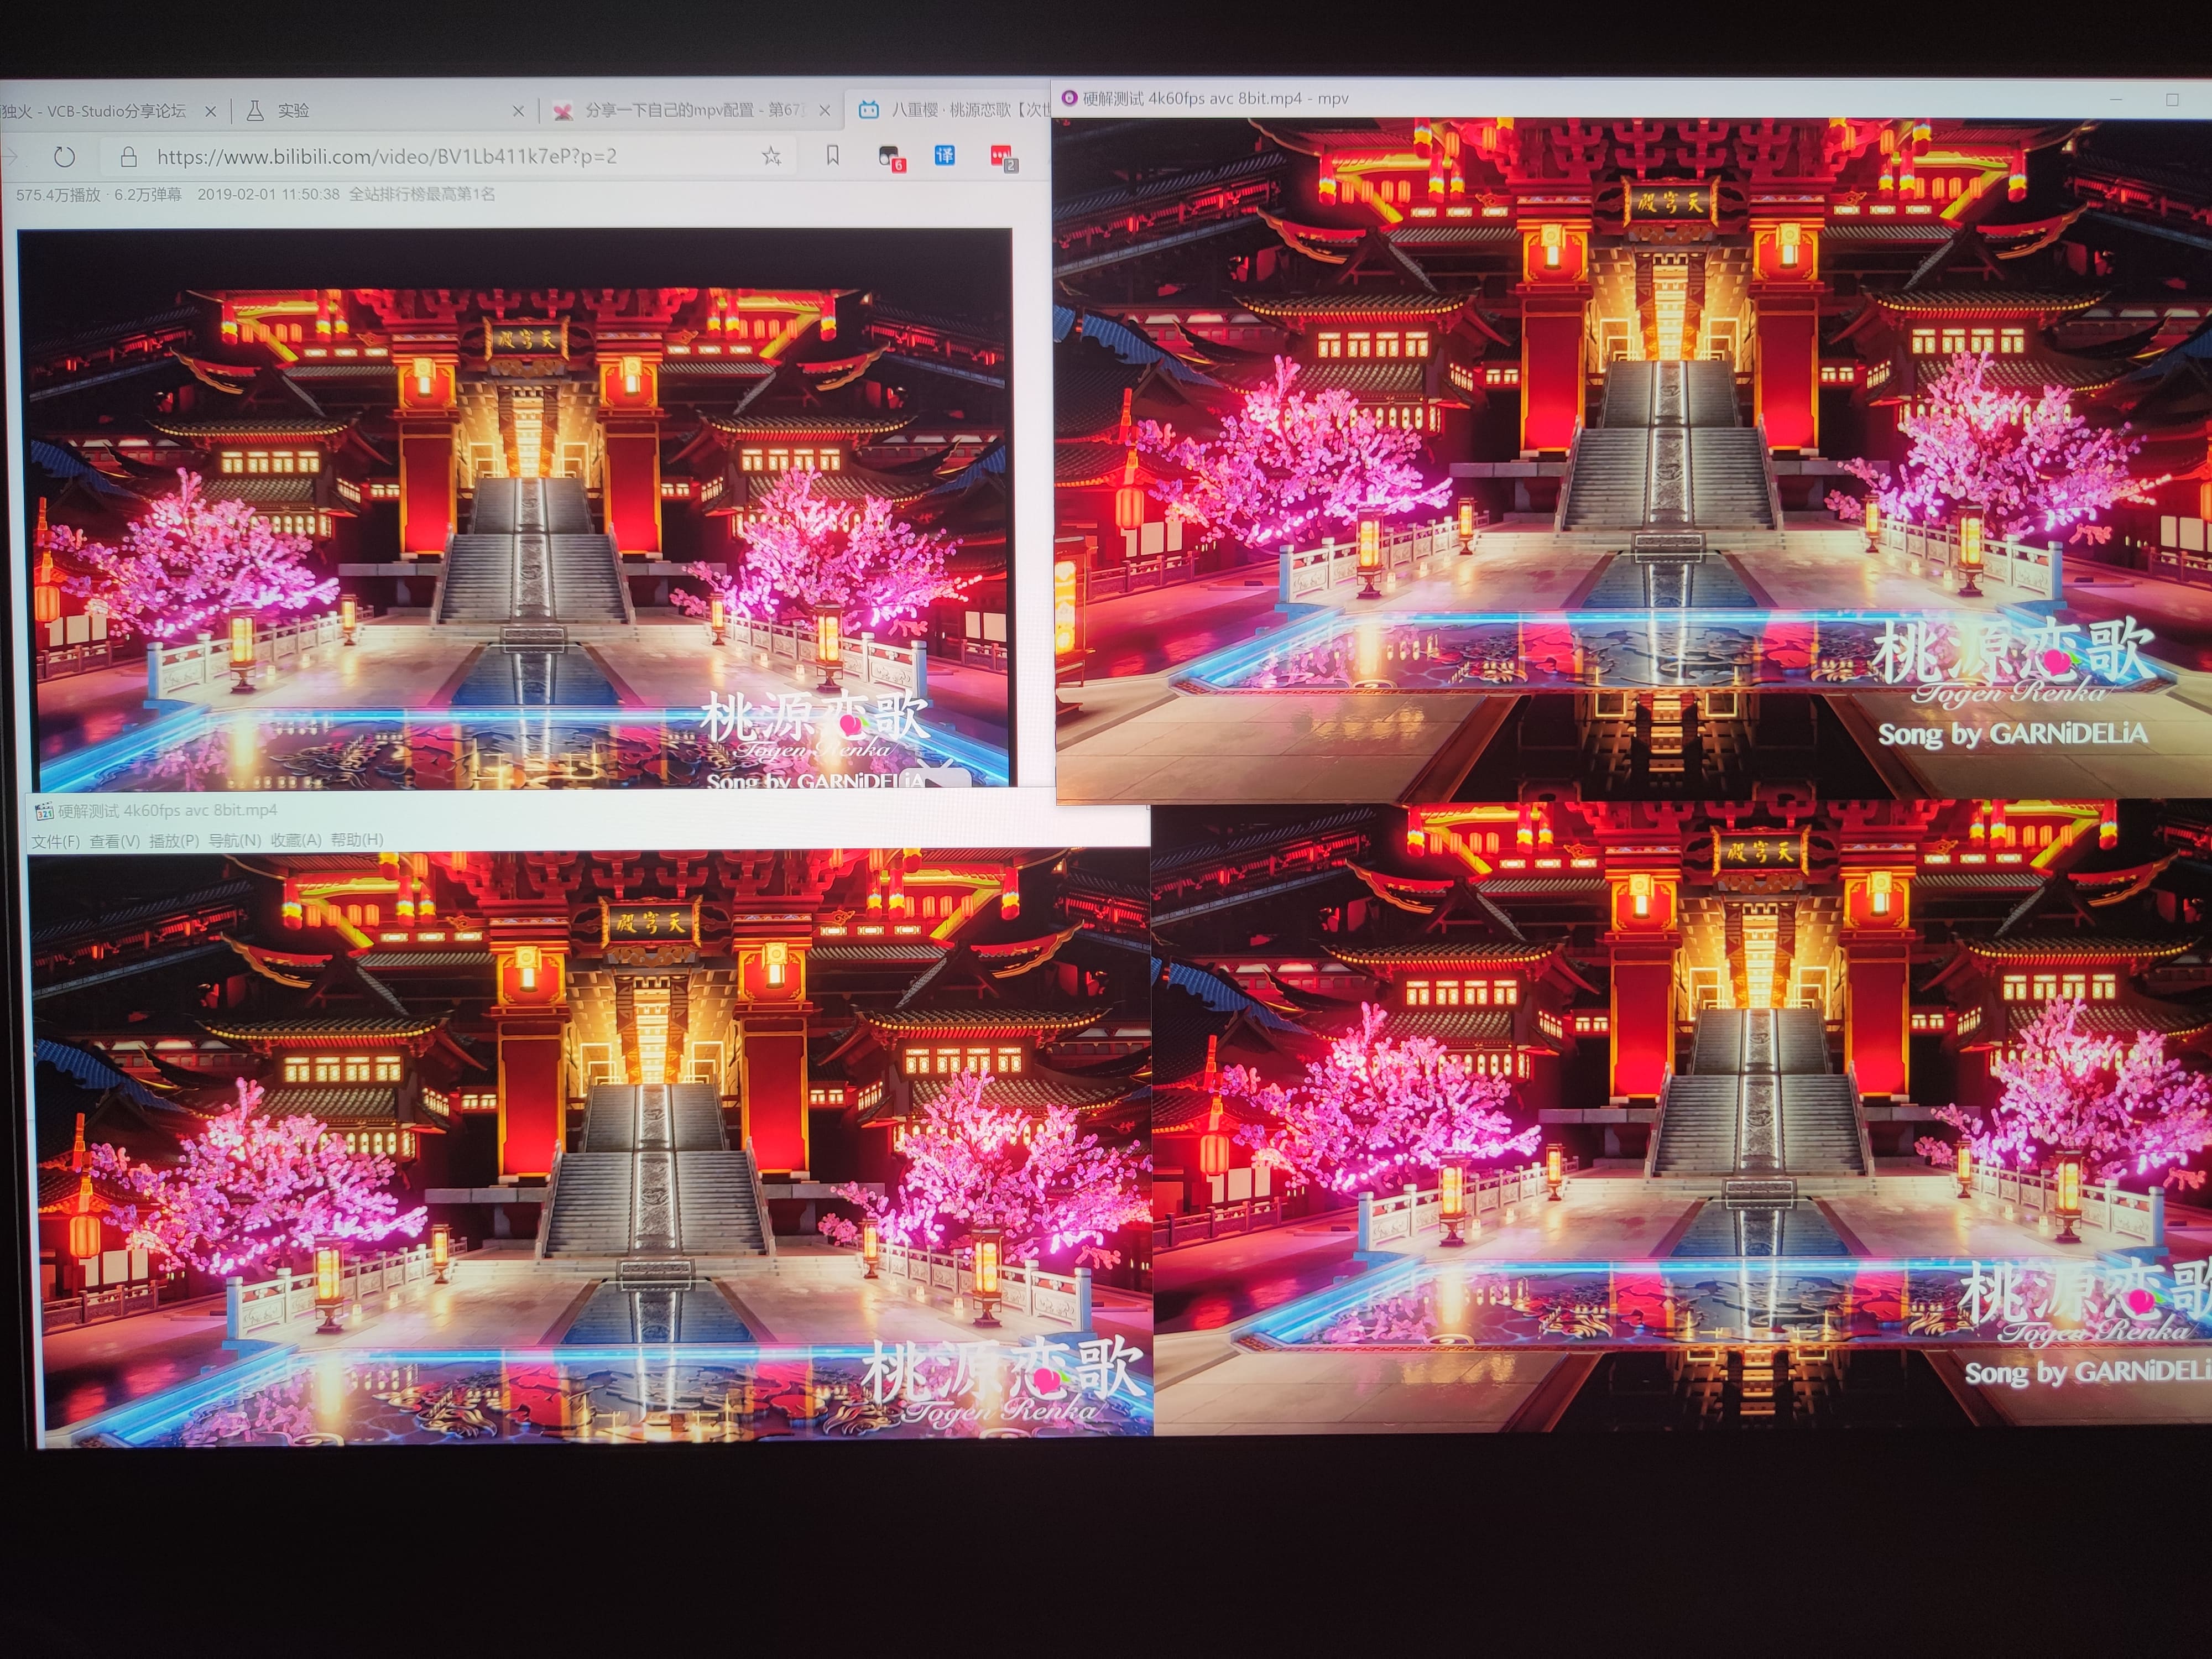Image resolution: width=2212 pixels, height=1659 pixels.
Task: Click the '2019-02-01 11:50:38' upload date
Action: (268, 195)
